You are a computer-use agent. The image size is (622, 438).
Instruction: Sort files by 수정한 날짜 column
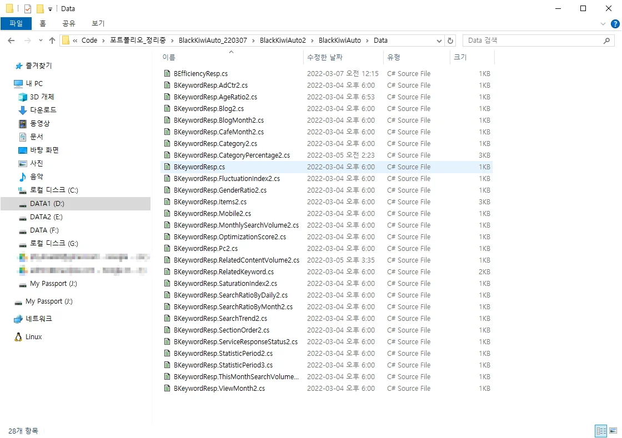(324, 57)
